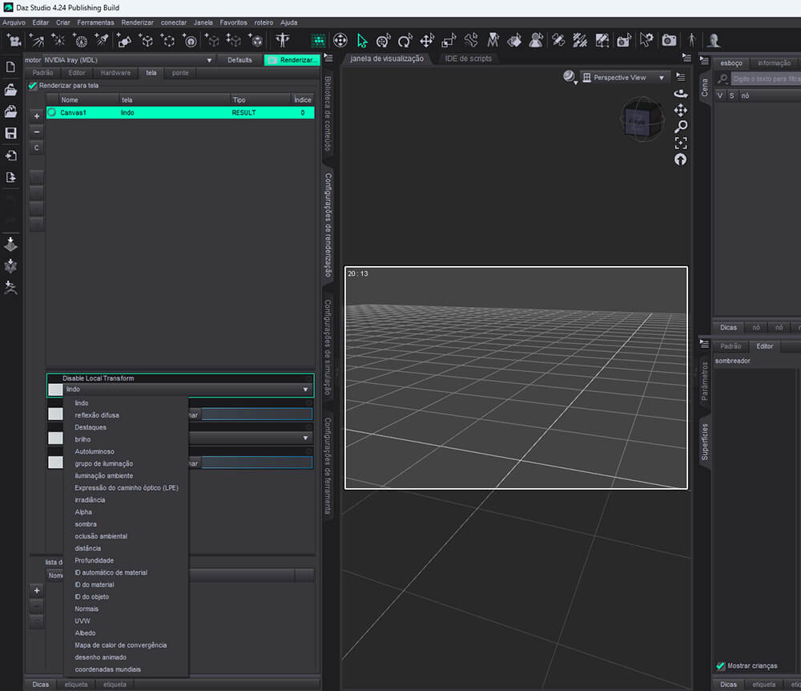This screenshot has width=801, height=691.
Task: Toggle the radio circle on Canvas1 row
Action: 52,112
